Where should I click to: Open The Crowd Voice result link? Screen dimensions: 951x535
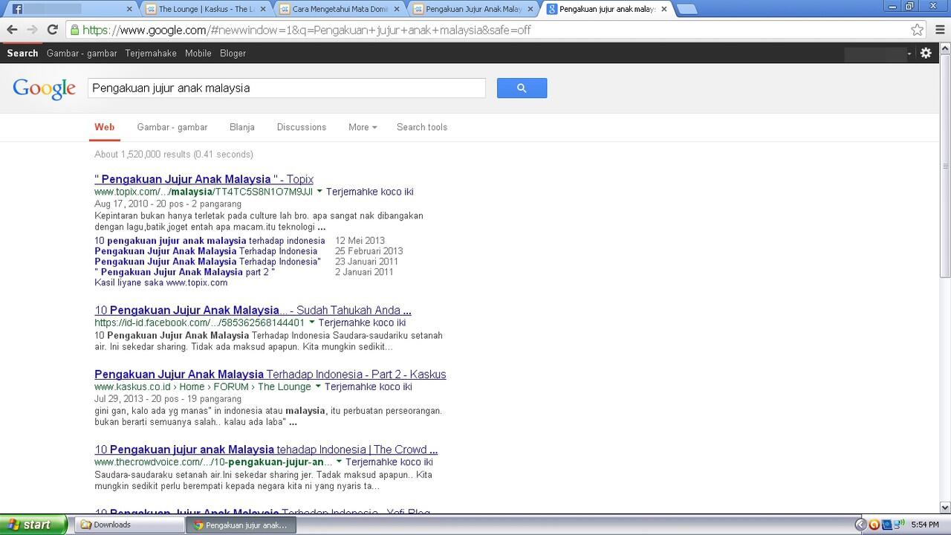tap(266, 450)
